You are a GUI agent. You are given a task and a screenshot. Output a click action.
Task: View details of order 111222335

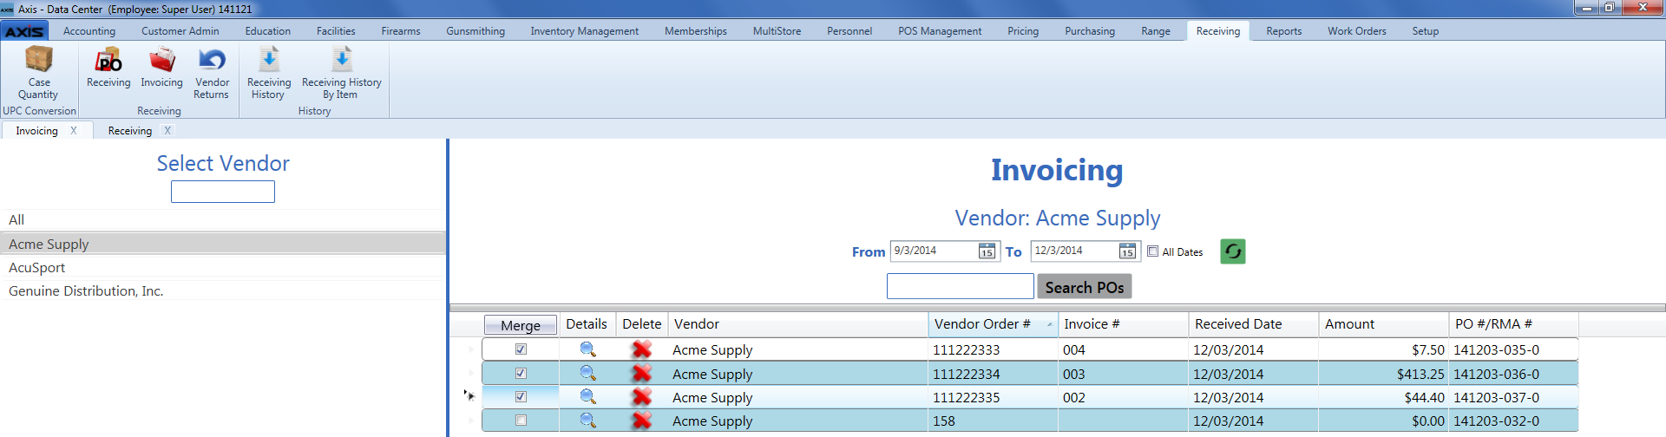(587, 397)
